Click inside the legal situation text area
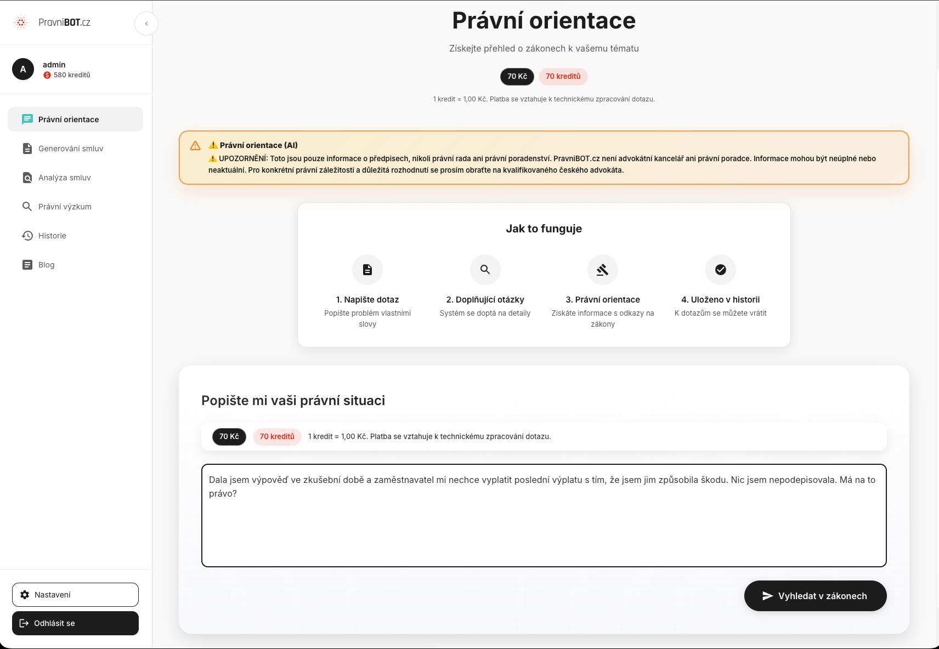The image size is (939, 649). click(544, 515)
